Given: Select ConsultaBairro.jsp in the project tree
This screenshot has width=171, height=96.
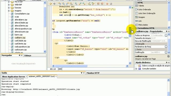Looking at the screenshot, I should (x=22, y=14).
